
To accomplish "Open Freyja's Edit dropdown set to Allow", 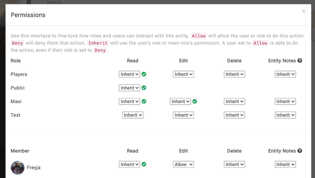I will tap(183, 165).
